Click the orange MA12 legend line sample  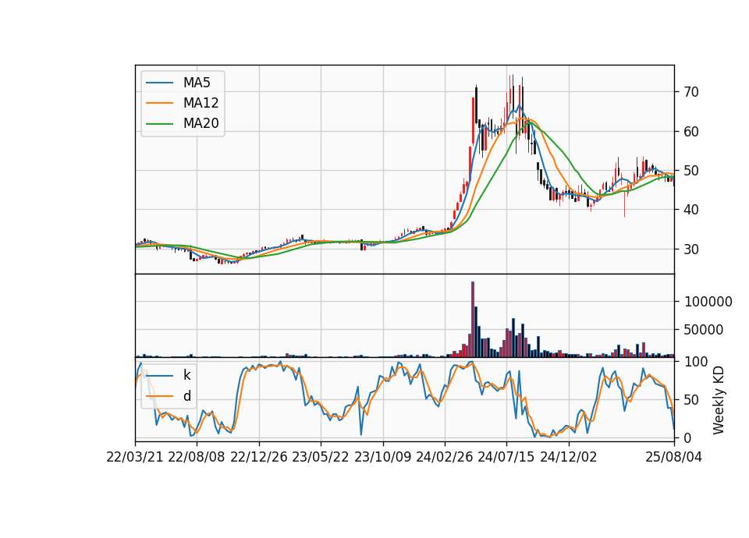[159, 103]
